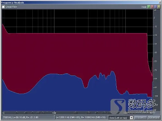Click the Area (Left on top) combo box

click(x=121, y=118)
